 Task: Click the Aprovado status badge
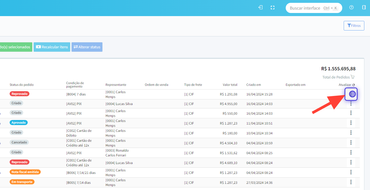pyautogui.click(x=19, y=123)
